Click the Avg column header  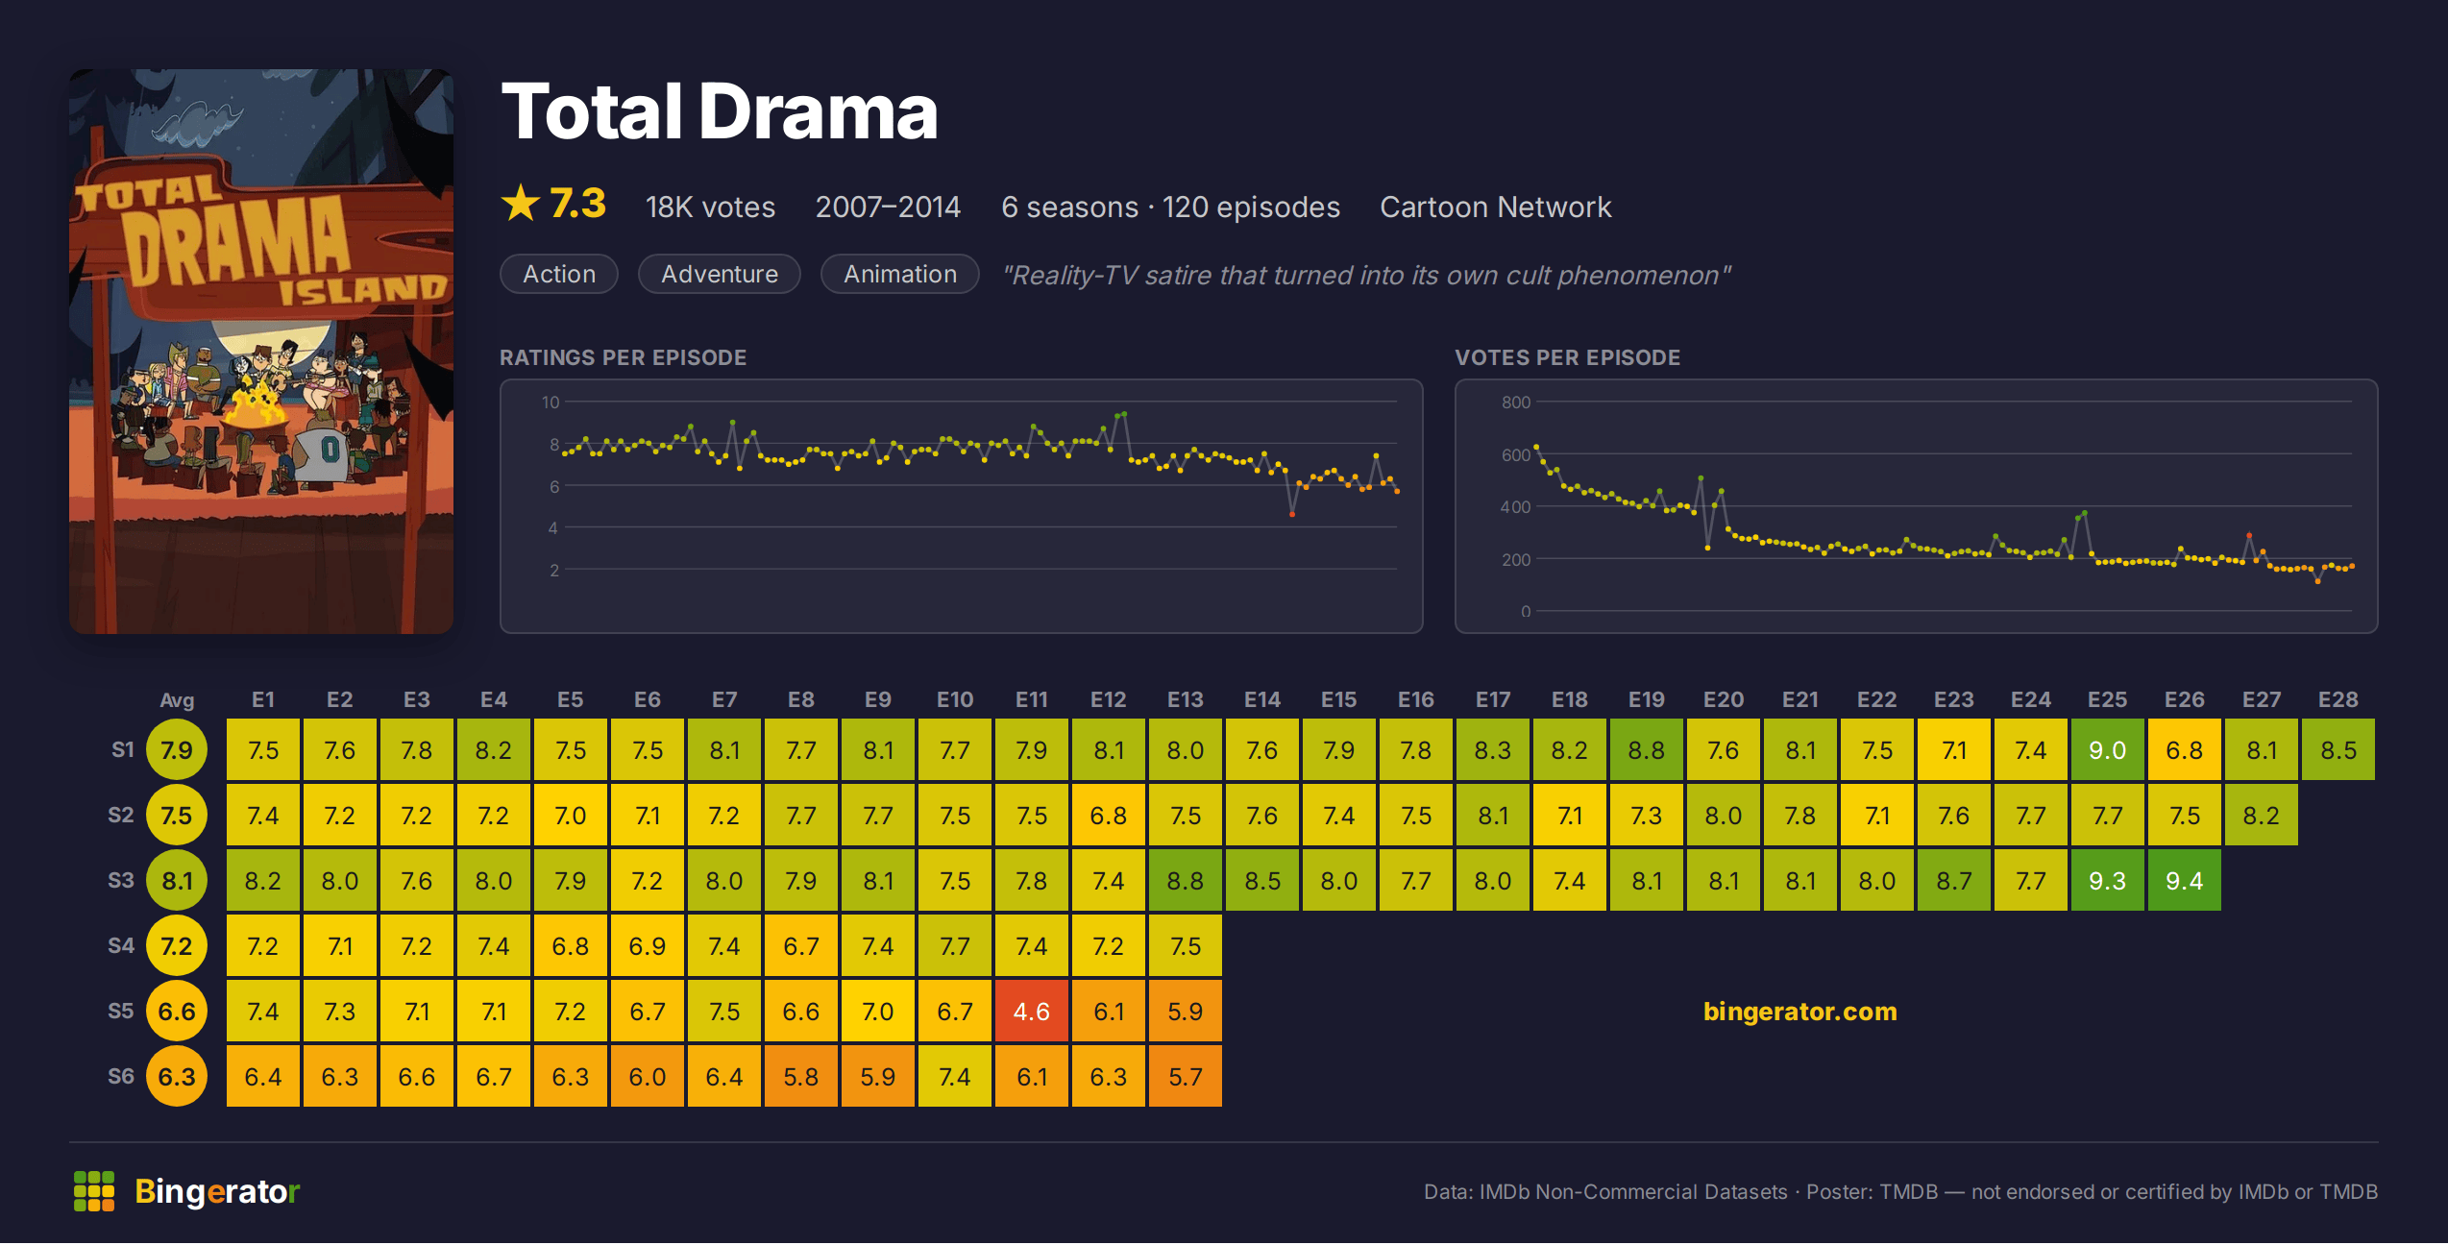[x=177, y=699]
